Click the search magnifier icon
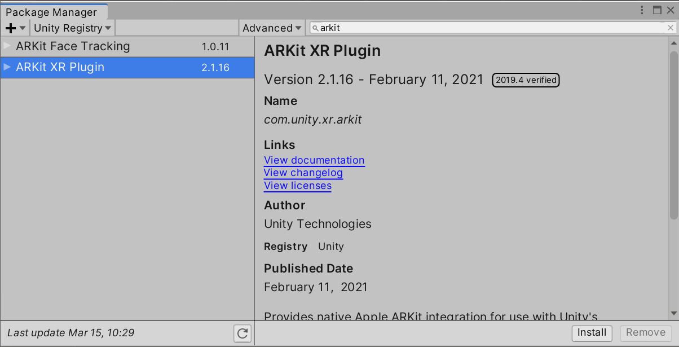Viewport: 679px width, 347px height. point(315,28)
